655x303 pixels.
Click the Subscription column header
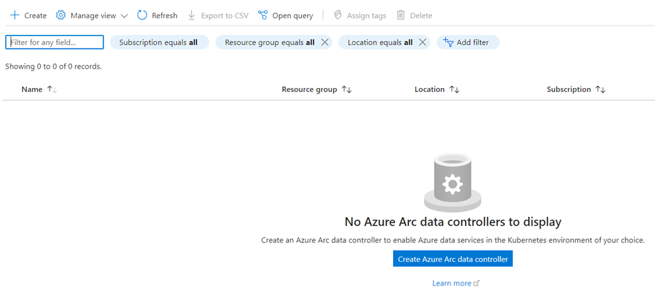point(568,89)
